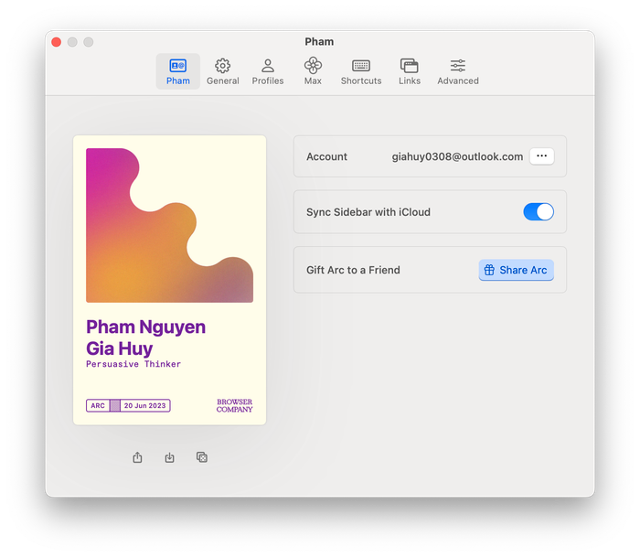640x557 pixels.
Task: Open the Profiles tab
Action: [x=268, y=71]
